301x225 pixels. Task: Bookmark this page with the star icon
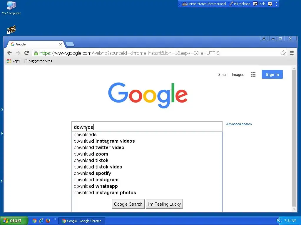point(283,53)
